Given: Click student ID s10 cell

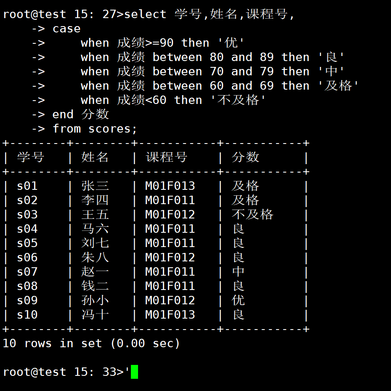Looking at the screenshot, I should [27, 315].
